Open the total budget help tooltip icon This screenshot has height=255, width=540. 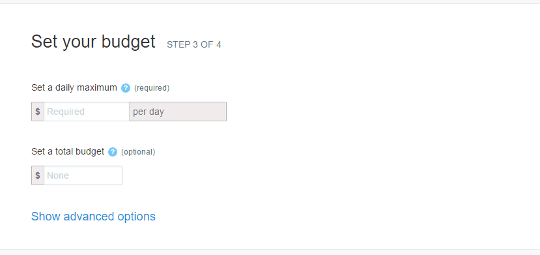[113, 152]
